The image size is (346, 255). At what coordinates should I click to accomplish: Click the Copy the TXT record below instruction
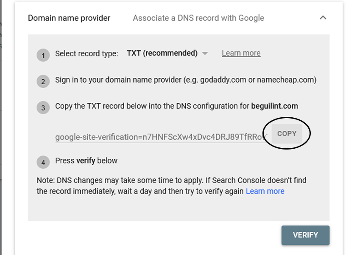[176, 106]
